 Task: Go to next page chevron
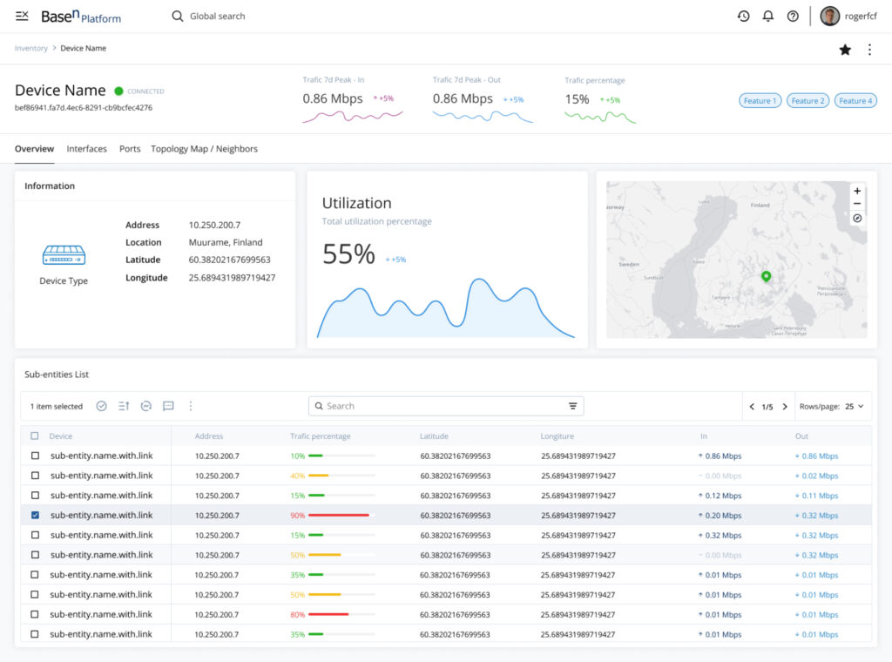click(785, 407)
